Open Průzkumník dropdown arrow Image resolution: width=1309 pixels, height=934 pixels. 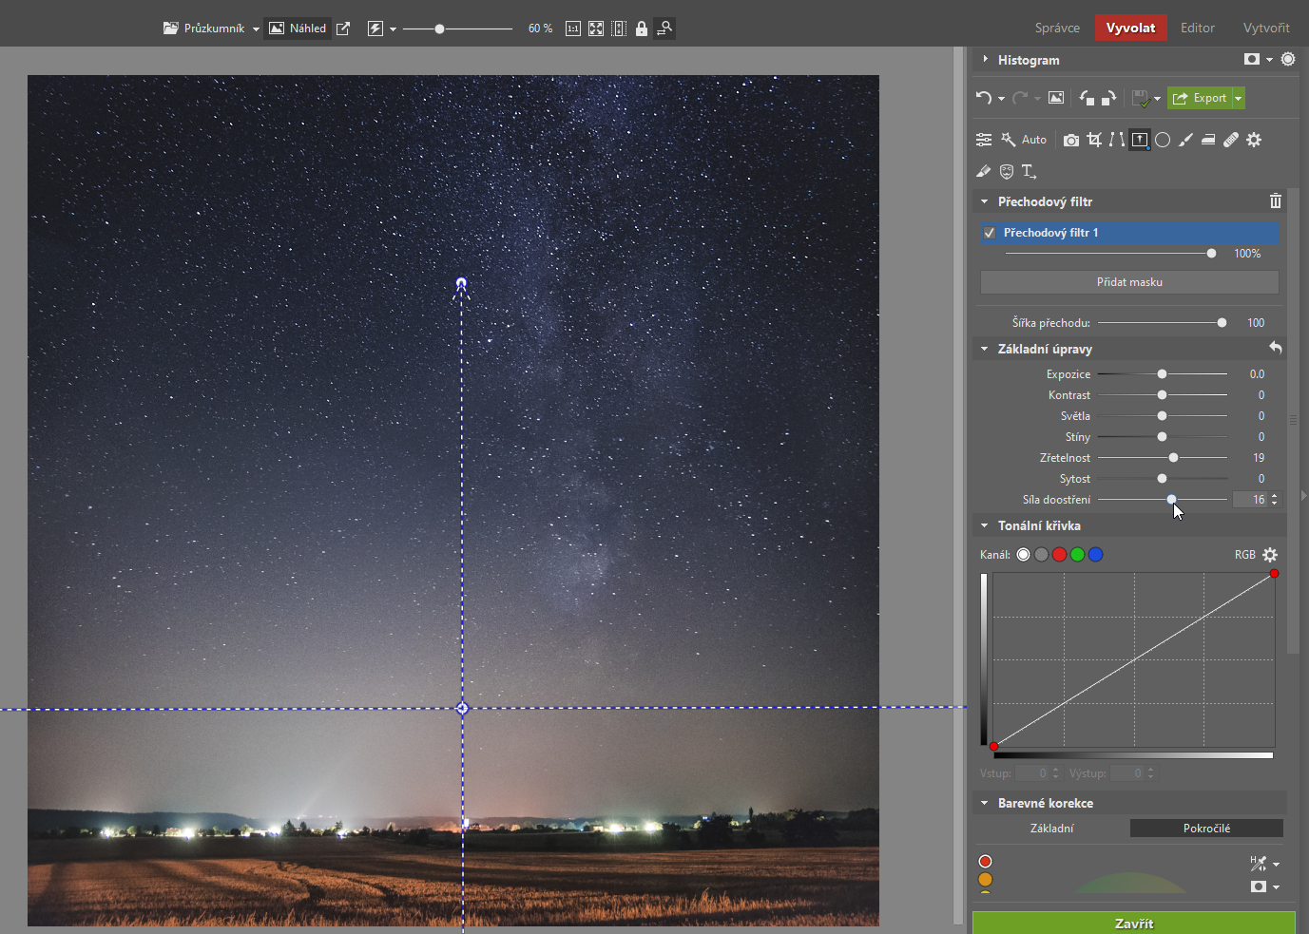(256, 29)
